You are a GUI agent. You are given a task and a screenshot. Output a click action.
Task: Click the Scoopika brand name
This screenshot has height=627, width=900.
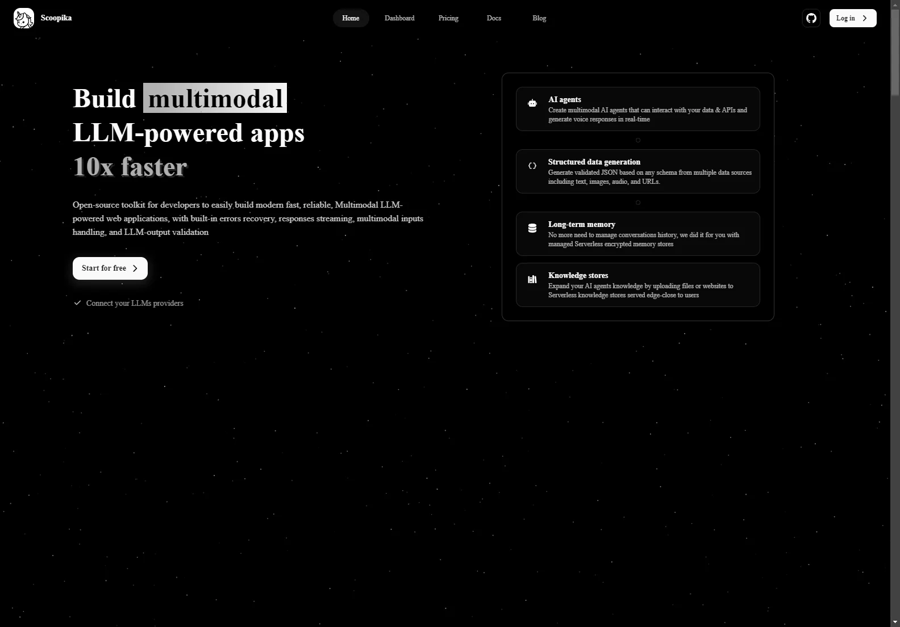(56, 18)
